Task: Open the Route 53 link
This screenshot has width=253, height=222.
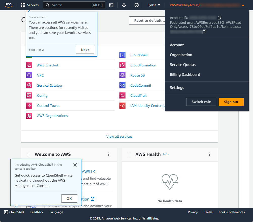Action: tap(138, 75)
